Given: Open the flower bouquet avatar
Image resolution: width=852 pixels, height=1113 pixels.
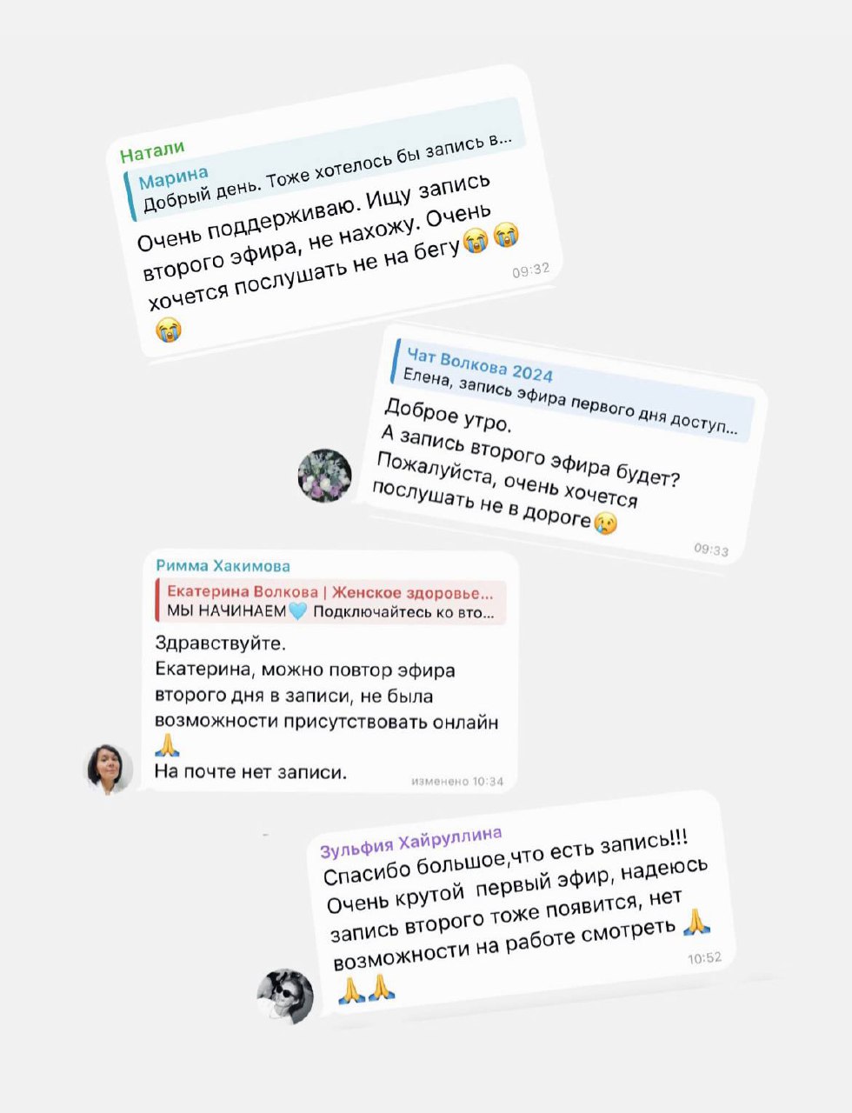Looking at the screenshot, I should click(325, 476).
